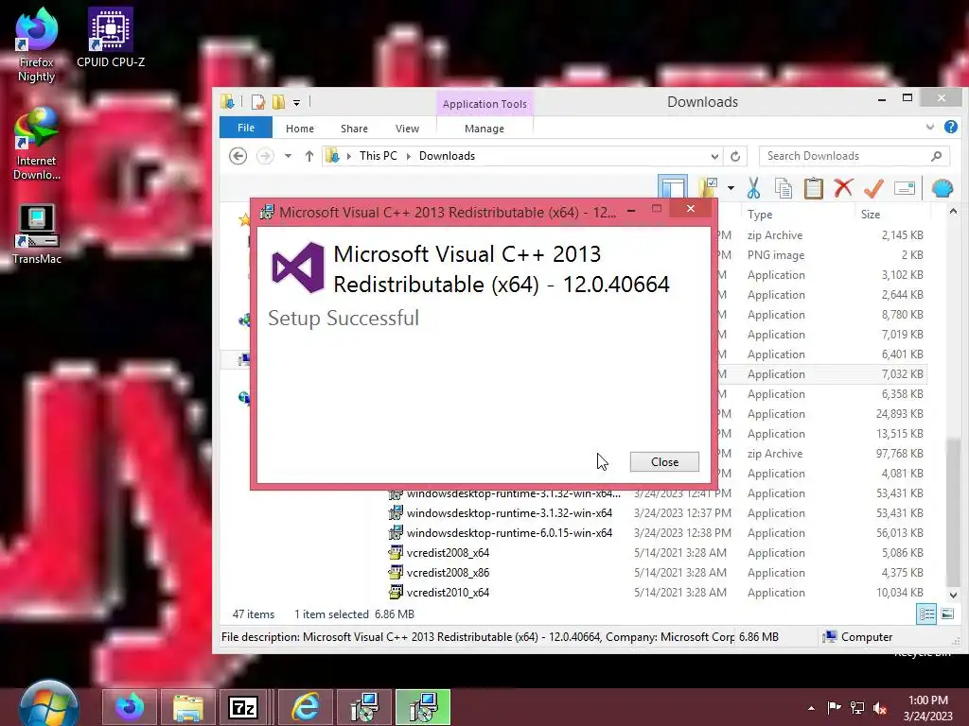Go back with the Explorer back arrow
Screen dimensions: 969x726
click(x=238, y=156)
